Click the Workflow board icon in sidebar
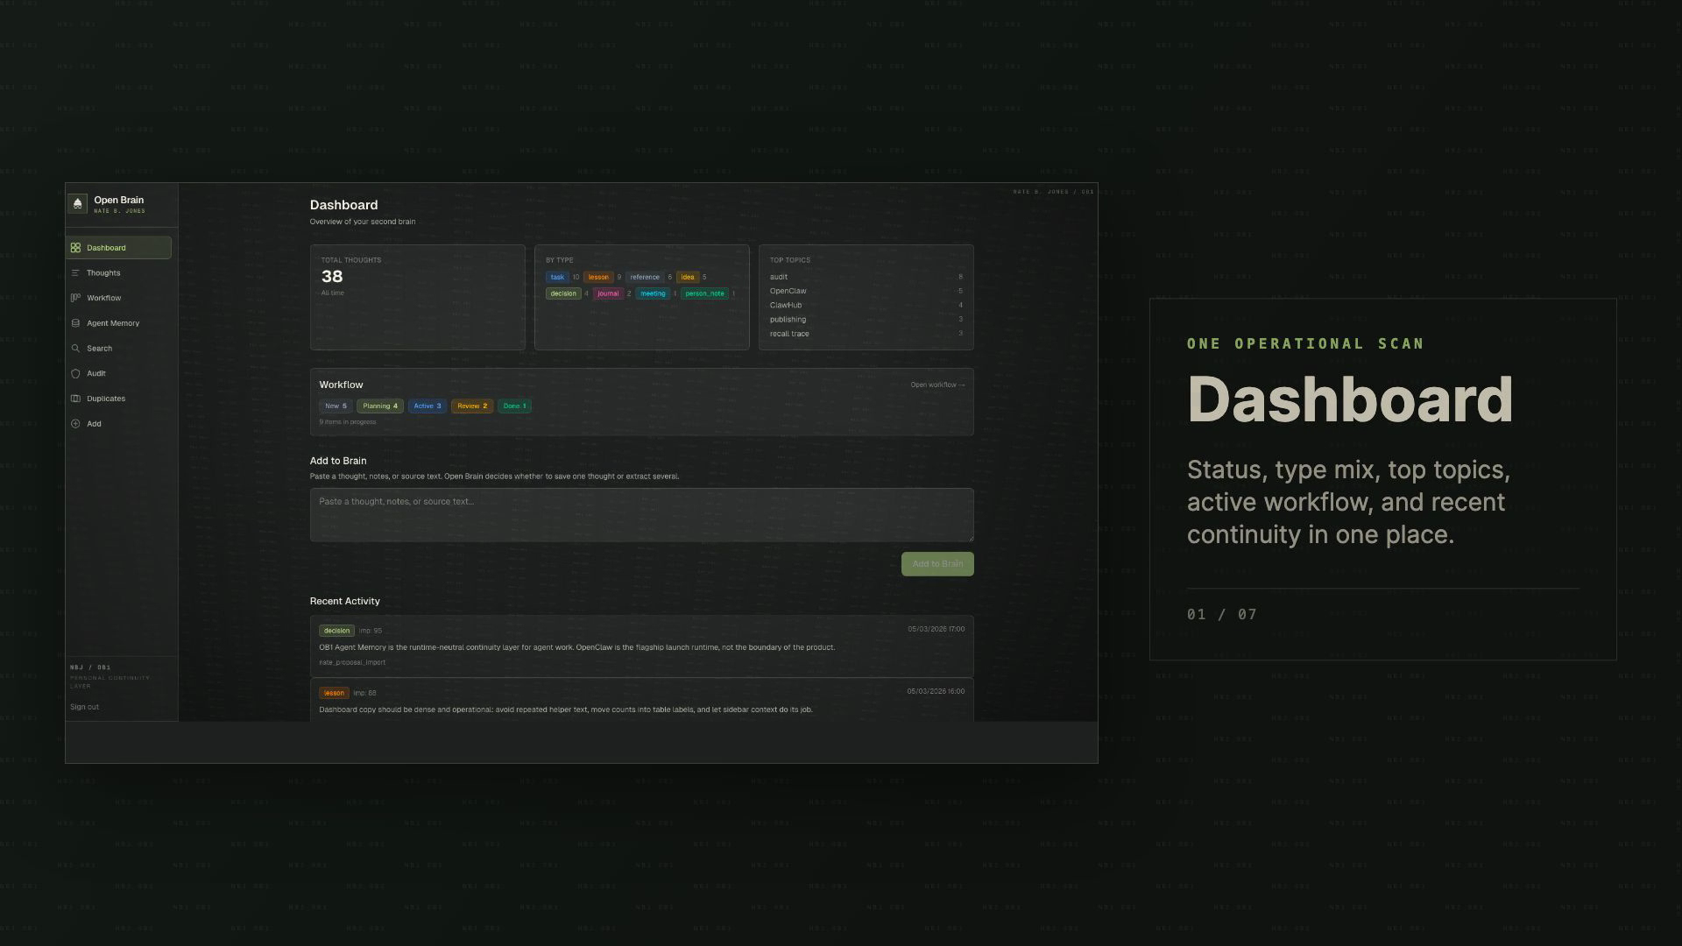This screenshot has height=946, width=1682. point(75,298)
